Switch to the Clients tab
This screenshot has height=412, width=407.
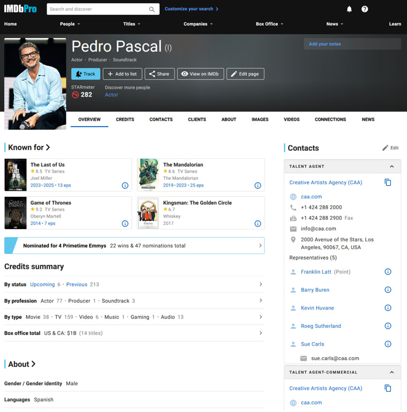[x=197, y=120]
